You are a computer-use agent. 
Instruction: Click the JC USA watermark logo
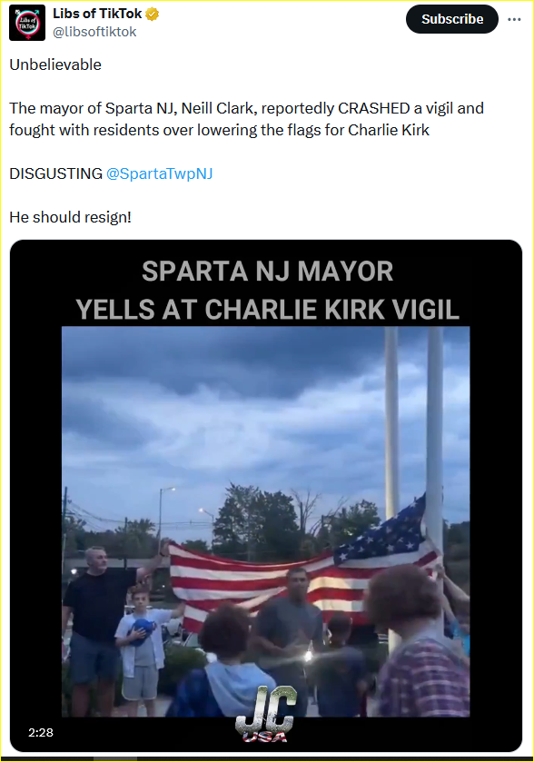point(266,713)
